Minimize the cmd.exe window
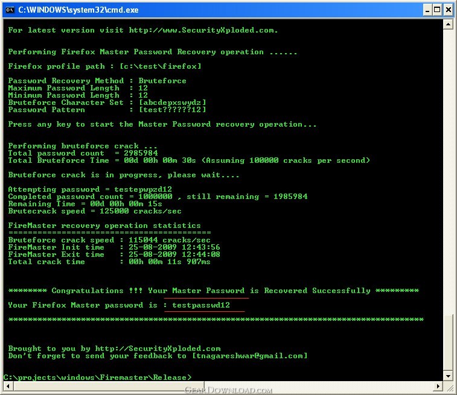 pos(427,10)
